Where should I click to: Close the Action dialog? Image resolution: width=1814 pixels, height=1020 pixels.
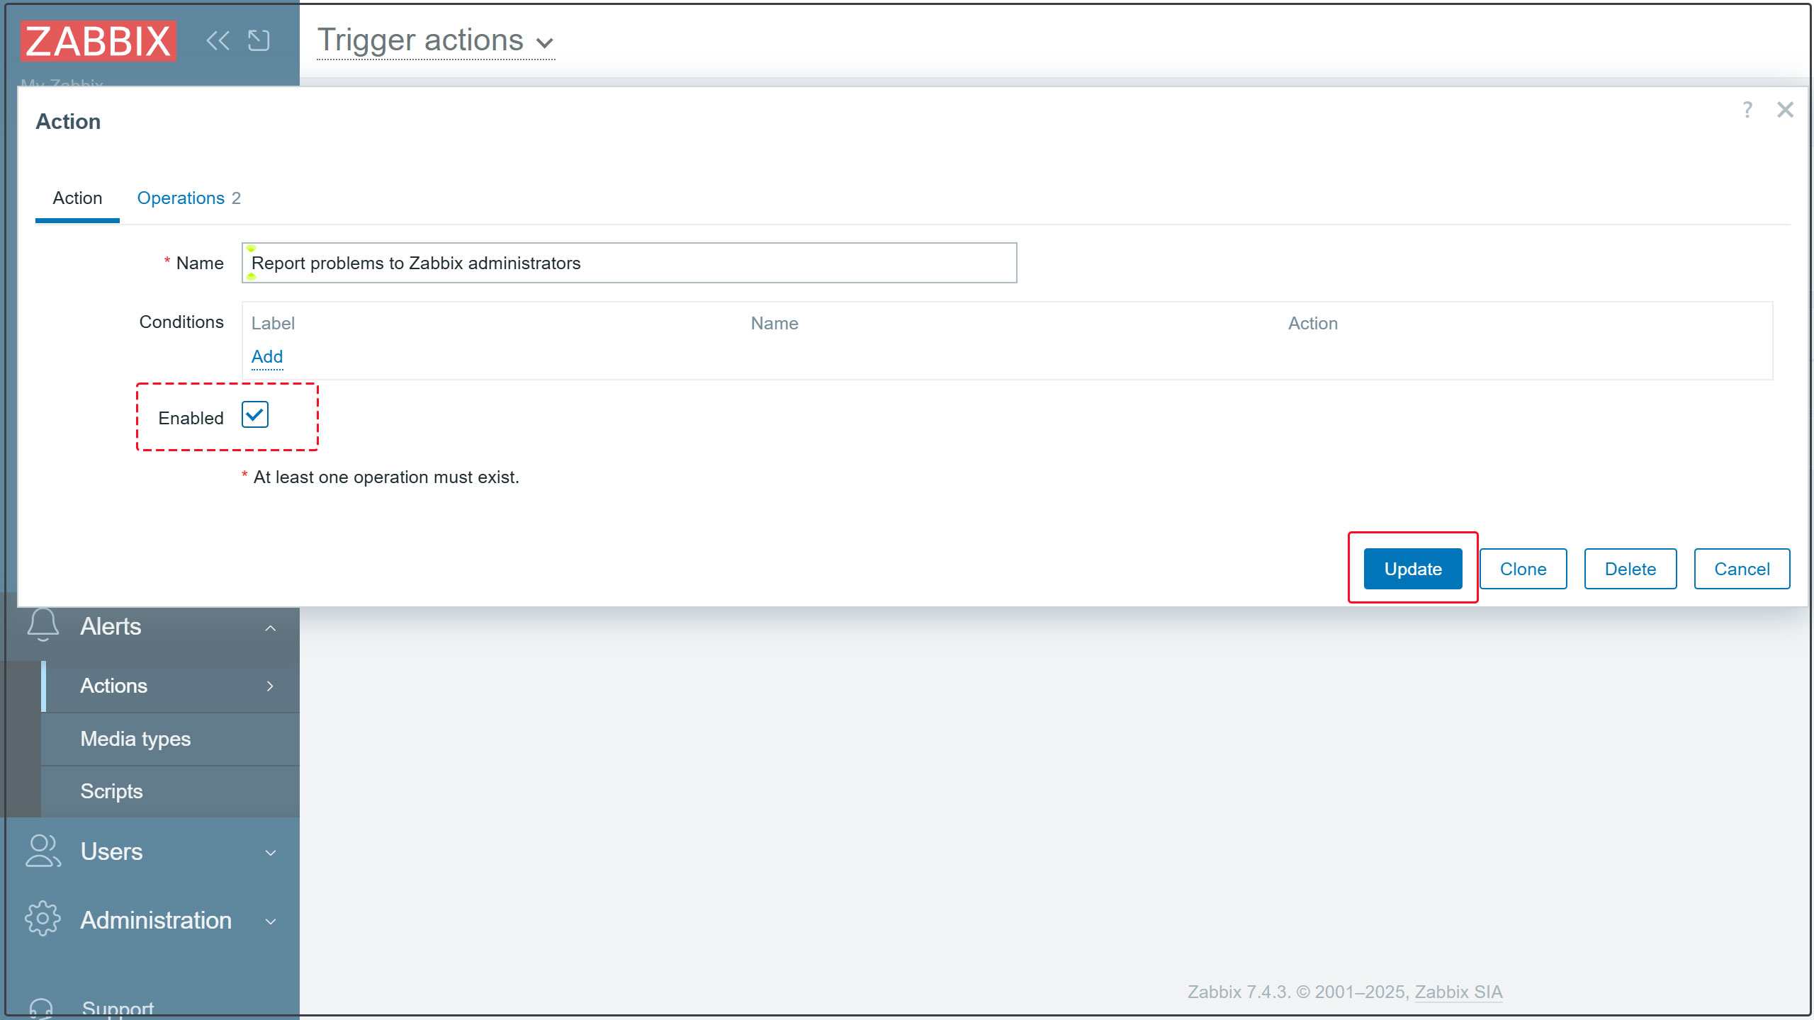pyautogui.click(x=1785, y=110)
